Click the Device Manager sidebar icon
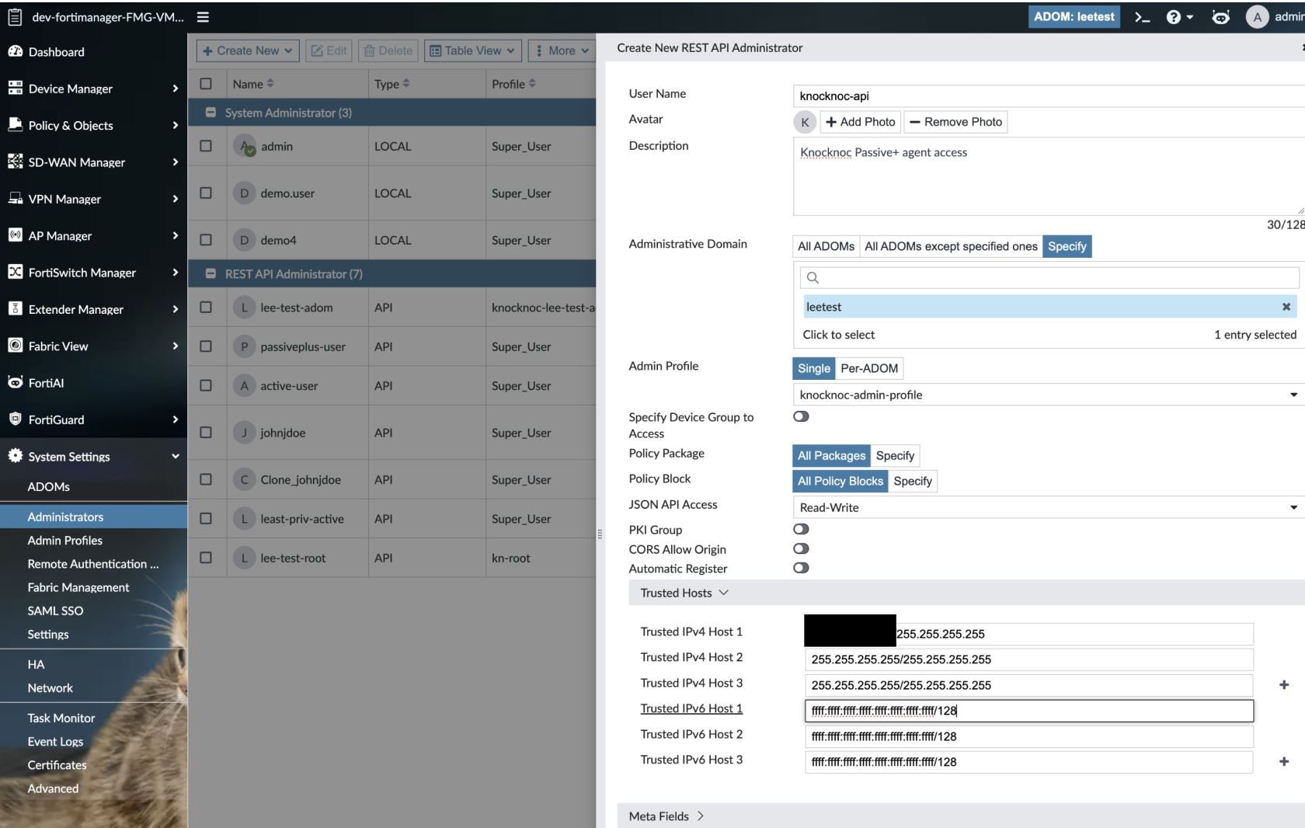The height and width of the screenshot is (828, 1305). pyautogui.click(x=16, y=88)
